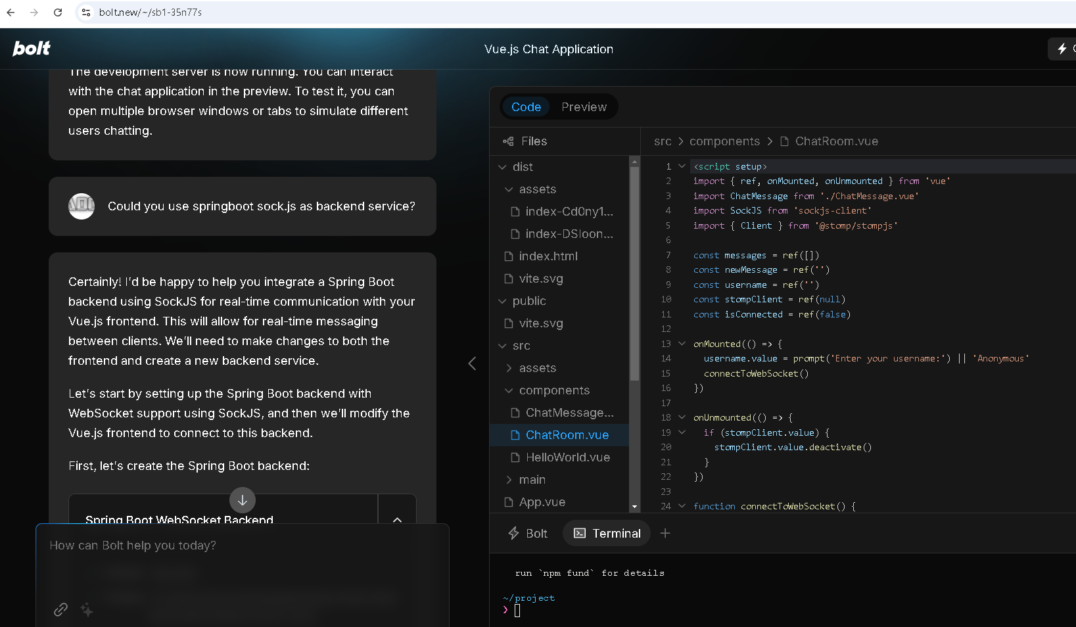Screen dimensions: 1076x627
Task: Click file tree scrollbar down arrow
Action: point(634,507)
